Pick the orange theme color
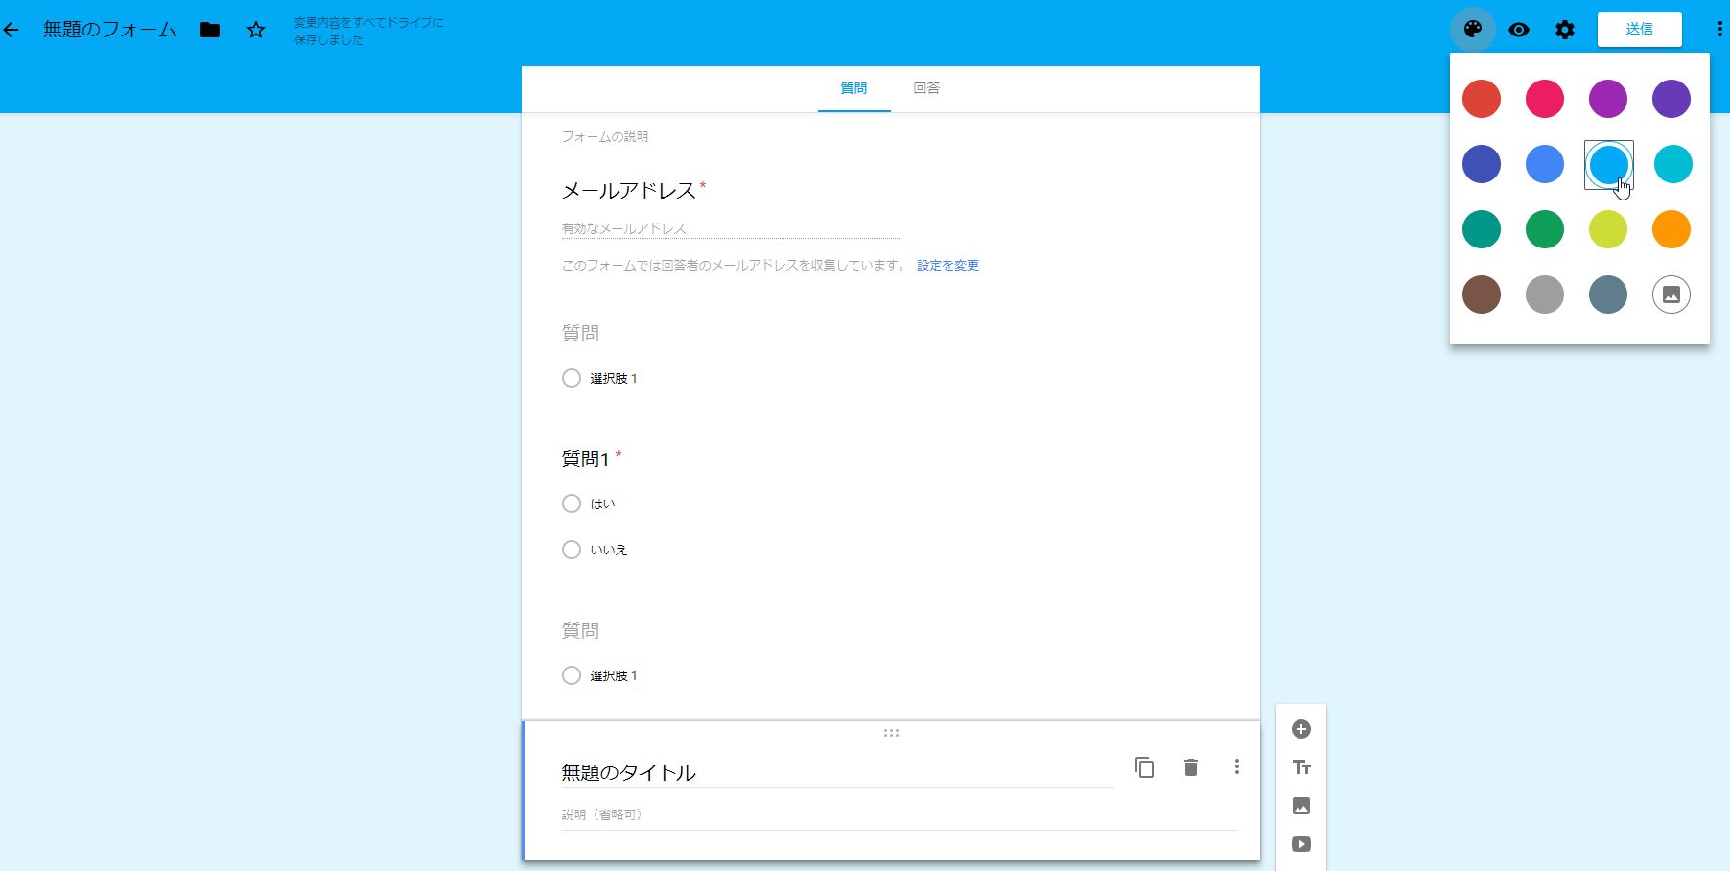 click(1672, 229)
